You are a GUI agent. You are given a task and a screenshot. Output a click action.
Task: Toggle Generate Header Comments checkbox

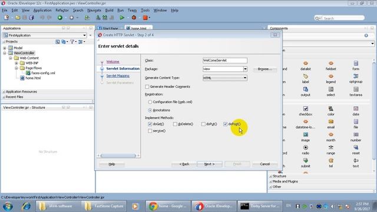(x=147, y=87)
